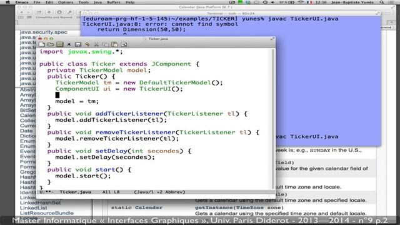Image resolution: width=400 pixels, height=225 pixels.
Task: Click the French flag input source icon
Action: (310, 2)
